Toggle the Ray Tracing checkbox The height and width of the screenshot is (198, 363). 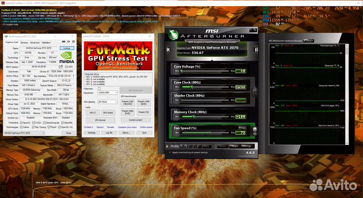(x=33, y=127)
